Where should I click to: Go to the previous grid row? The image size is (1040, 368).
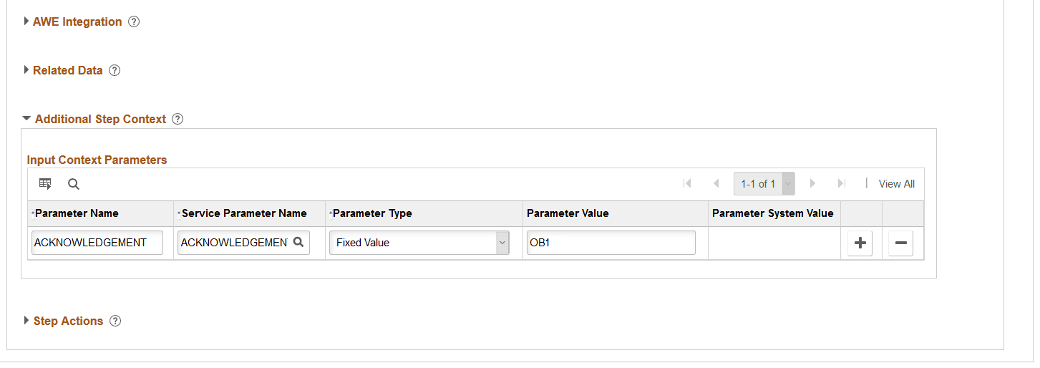coord(716,183)
